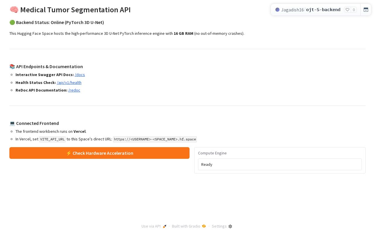375x234 pixels.
Task: Open the Jagadish16 user name link
Action: tap(292, 10)
